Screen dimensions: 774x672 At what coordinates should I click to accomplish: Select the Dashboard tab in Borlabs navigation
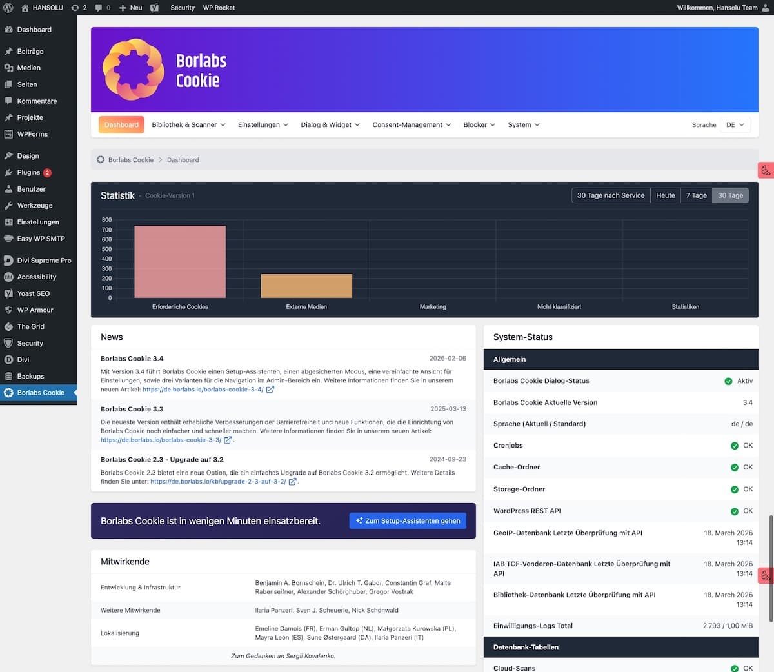[x=121, y=124]
